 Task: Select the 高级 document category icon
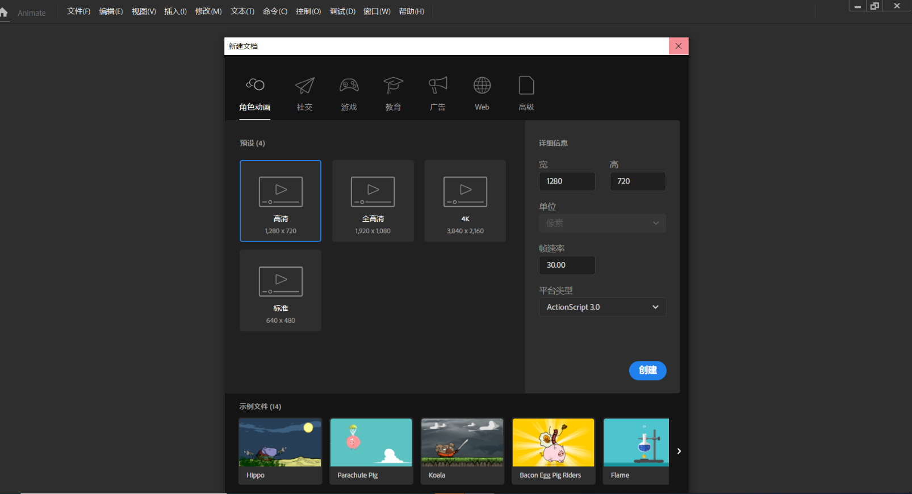tap(526, 86)
